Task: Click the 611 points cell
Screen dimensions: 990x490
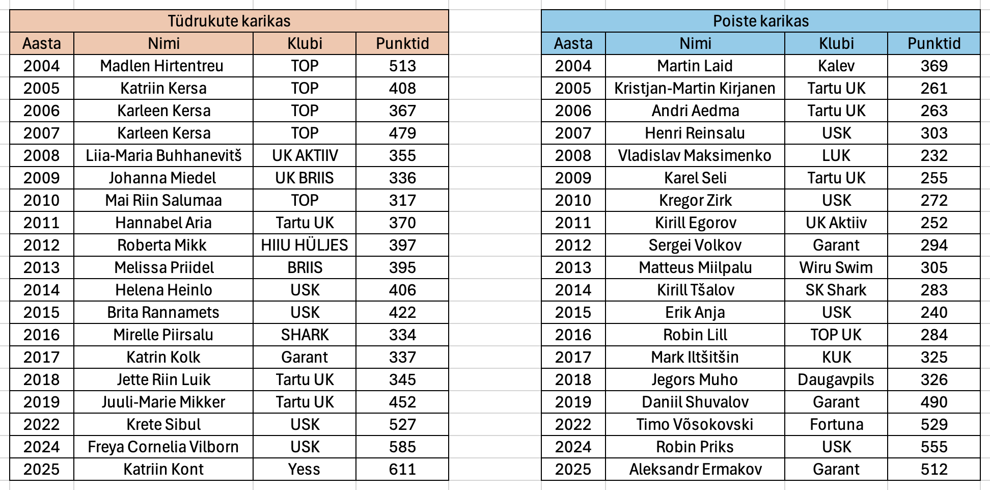Action: 402,469
